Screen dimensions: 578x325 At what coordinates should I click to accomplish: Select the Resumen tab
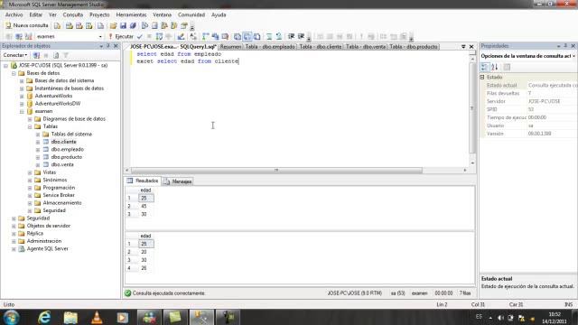pos(230,47)
